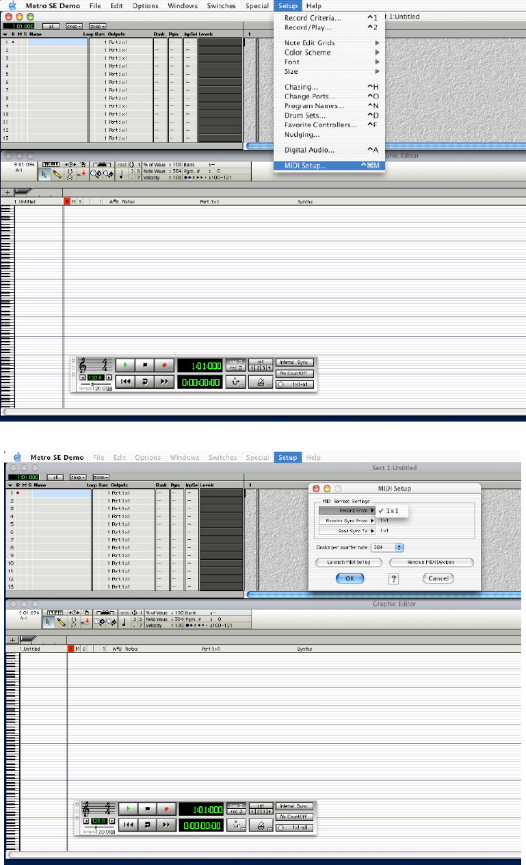Choose MIDI Setup... in the Setup menu
The width and height of the screenshot is (526, 865).
coord(330,166)
